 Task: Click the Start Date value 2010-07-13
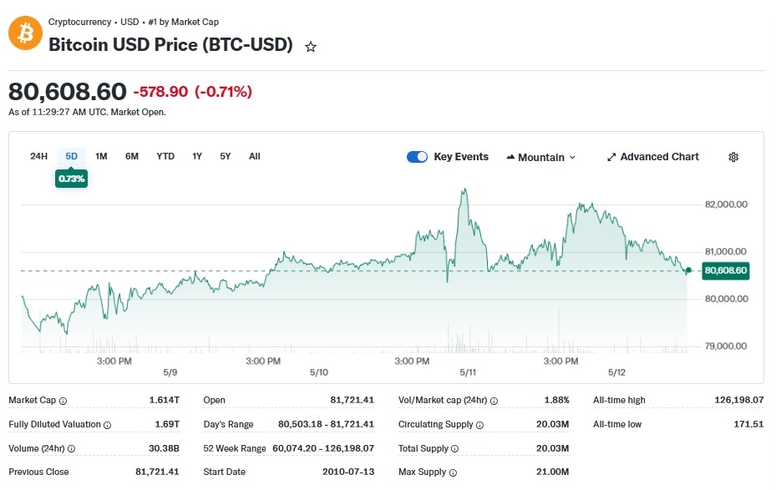pyautogui.click(x=348, y=472)
